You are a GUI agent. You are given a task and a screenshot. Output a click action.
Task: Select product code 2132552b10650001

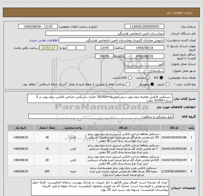(174, 171)
